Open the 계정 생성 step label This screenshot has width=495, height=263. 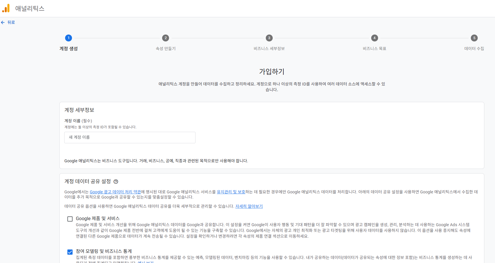pyautogui.click(x=69, y=49)
